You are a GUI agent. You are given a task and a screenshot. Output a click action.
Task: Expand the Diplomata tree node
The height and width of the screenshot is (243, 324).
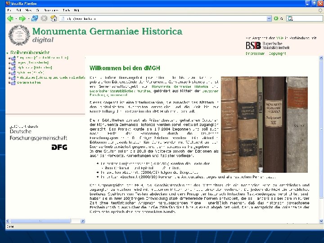tap(9, 68)
